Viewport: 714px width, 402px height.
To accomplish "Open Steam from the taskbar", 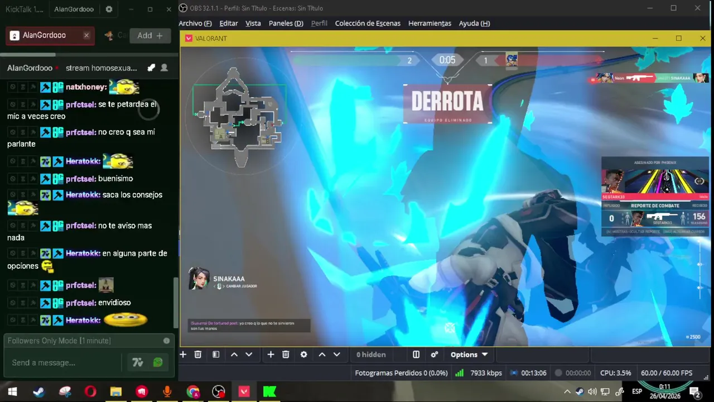I will click(x=38, y=392).
